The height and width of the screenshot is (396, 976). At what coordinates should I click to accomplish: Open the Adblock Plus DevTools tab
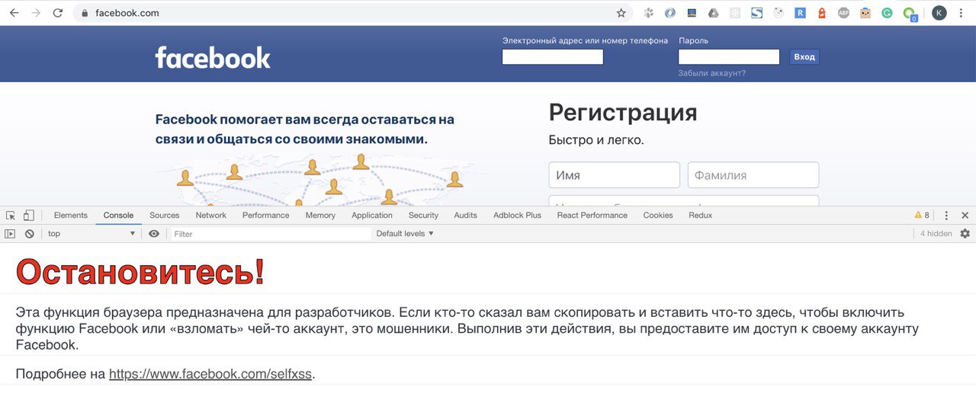tap(517, 216)
